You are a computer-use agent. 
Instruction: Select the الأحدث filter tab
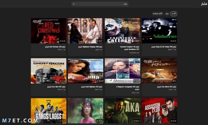(174, 14)
